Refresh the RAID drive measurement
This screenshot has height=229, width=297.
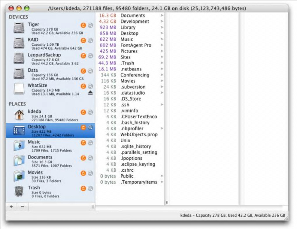click(83, 40)
